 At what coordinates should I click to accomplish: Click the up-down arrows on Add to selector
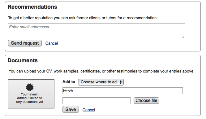[121, 82]
